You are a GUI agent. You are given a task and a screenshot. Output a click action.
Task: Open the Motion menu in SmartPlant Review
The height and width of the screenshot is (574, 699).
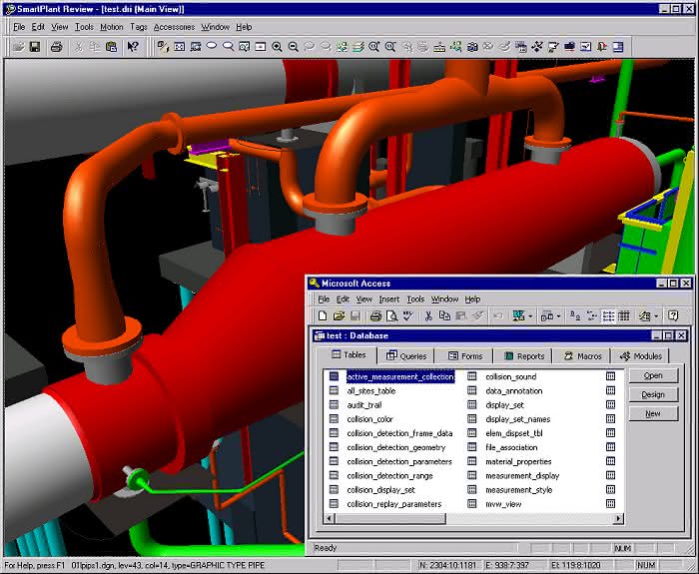(112, 27)
